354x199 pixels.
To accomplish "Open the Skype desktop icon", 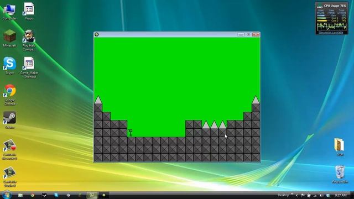I will 9,66.
